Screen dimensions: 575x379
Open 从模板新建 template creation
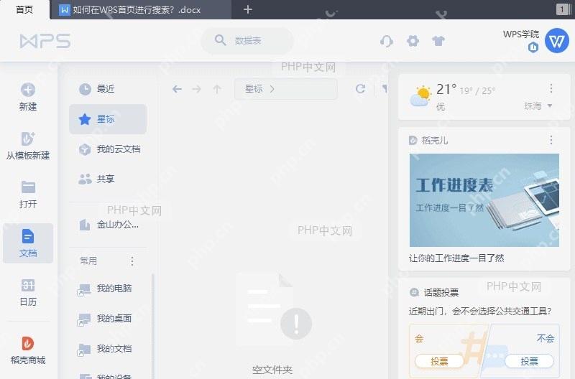coord(28,146)
